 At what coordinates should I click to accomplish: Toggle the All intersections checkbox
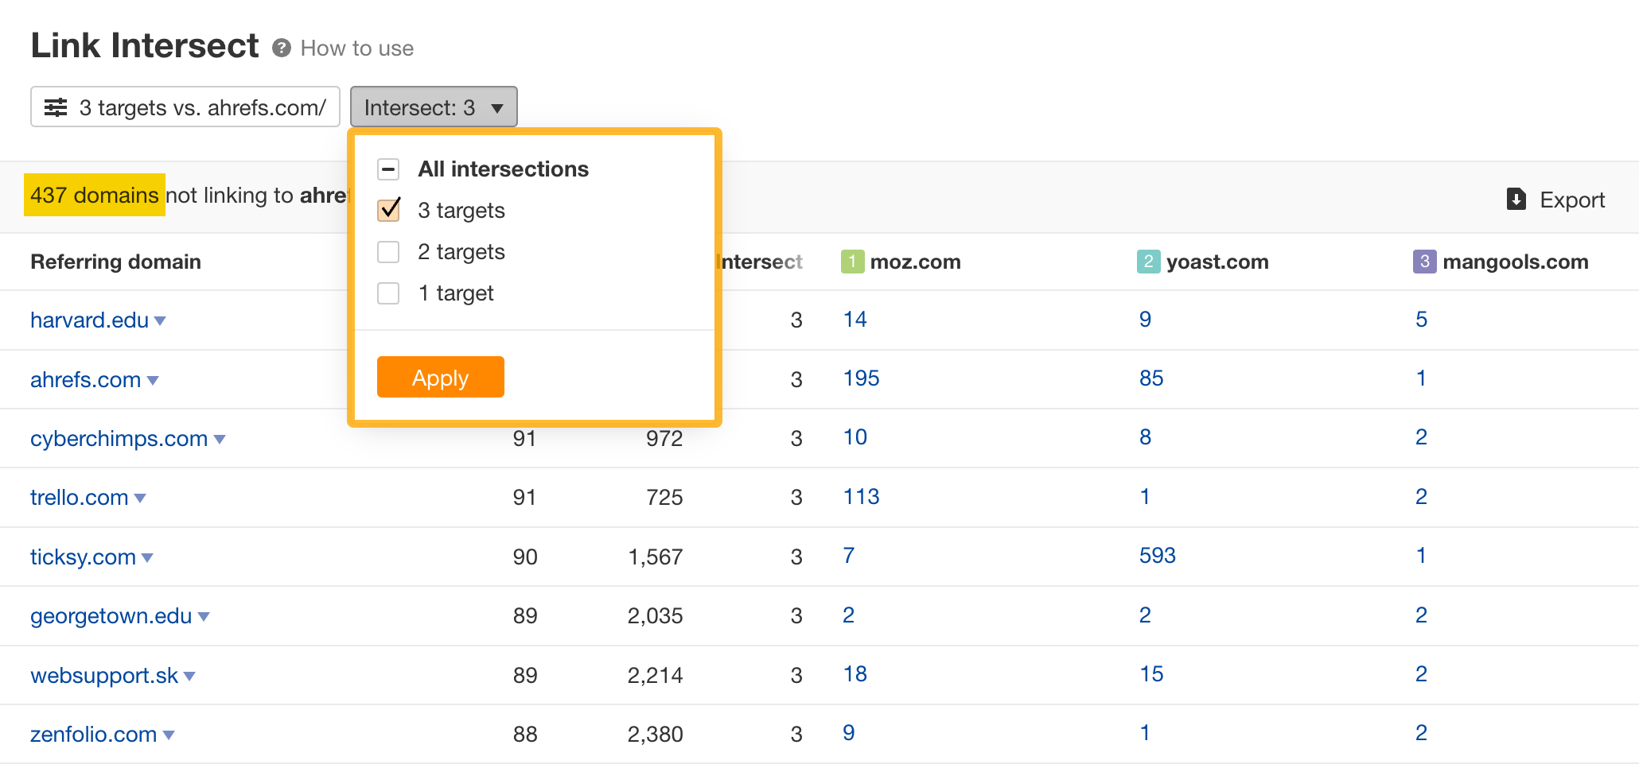[x=388, y=169]
